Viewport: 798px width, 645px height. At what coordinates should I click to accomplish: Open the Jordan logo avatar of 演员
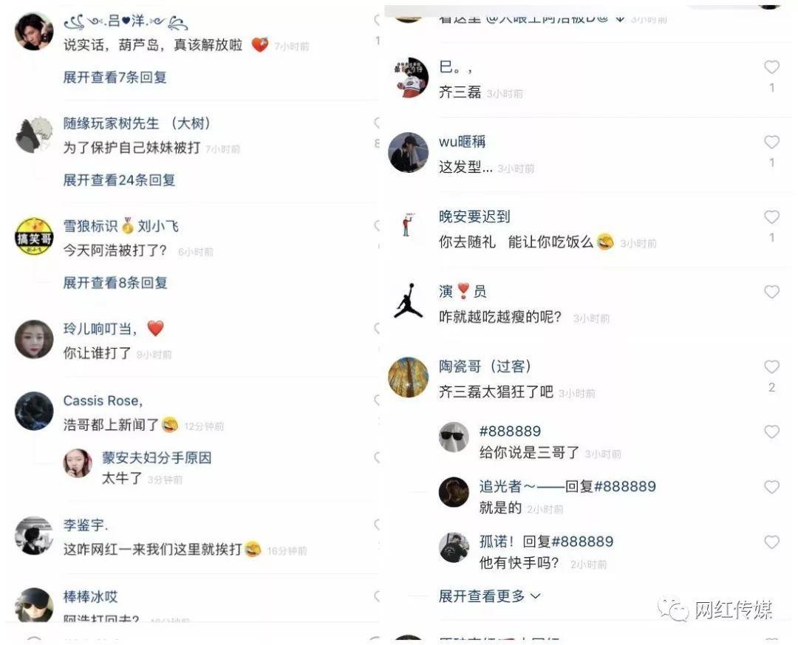click(408, 301)
